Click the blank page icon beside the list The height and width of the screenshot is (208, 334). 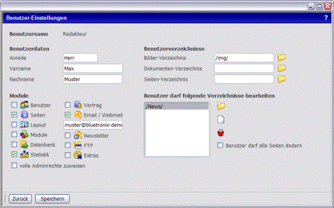coord(221,119)
